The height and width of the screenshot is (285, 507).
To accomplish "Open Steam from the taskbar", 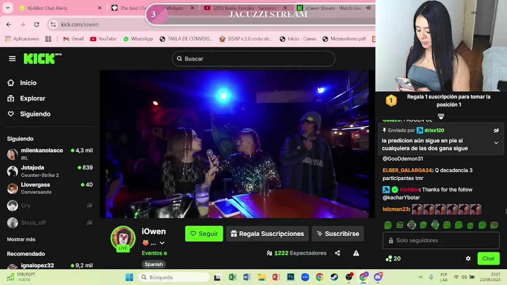I will 334,277.
